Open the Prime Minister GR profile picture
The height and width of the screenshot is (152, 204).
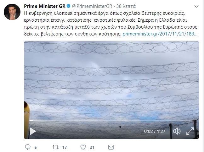coord(12,12)
